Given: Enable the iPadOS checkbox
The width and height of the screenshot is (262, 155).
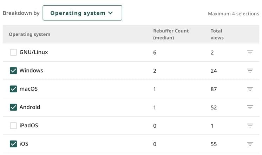Looking at the screenshot, I should [13, 126].
